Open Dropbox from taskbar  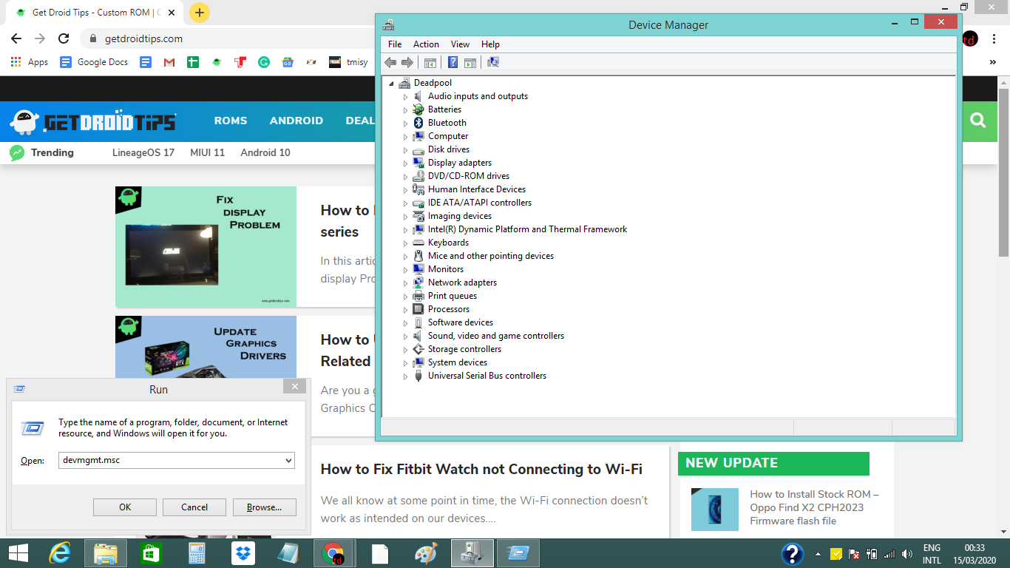click(242, 553)
